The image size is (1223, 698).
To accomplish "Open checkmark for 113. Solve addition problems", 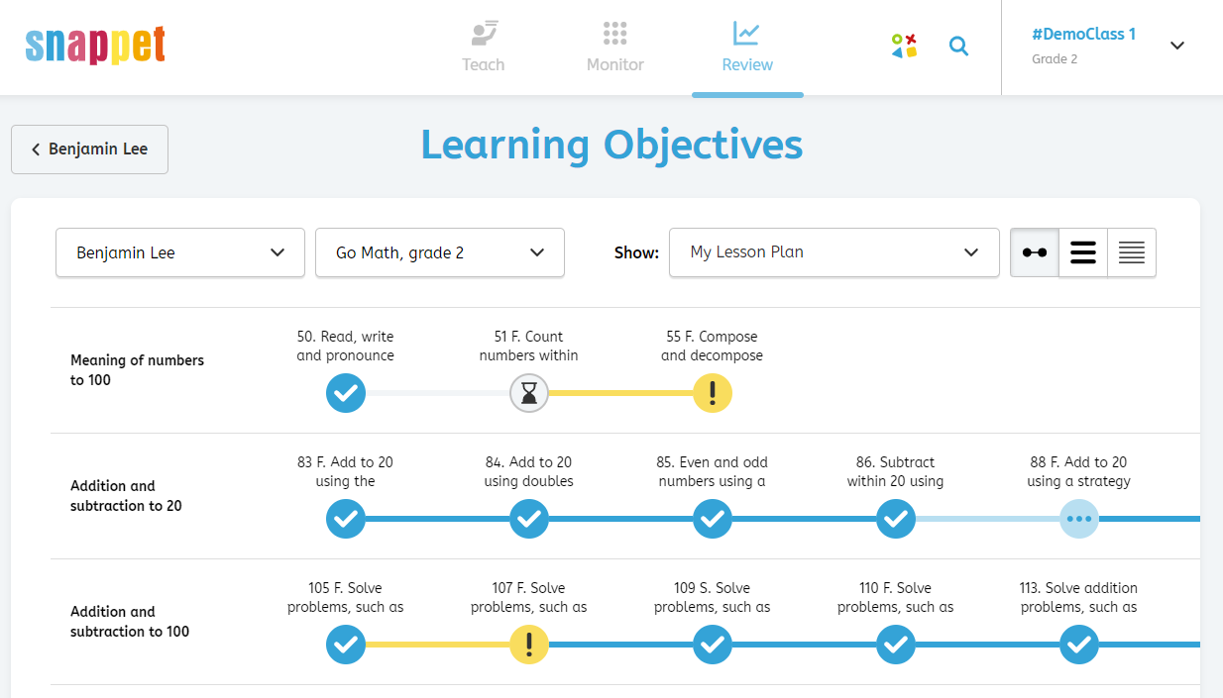I will 1079,645.
